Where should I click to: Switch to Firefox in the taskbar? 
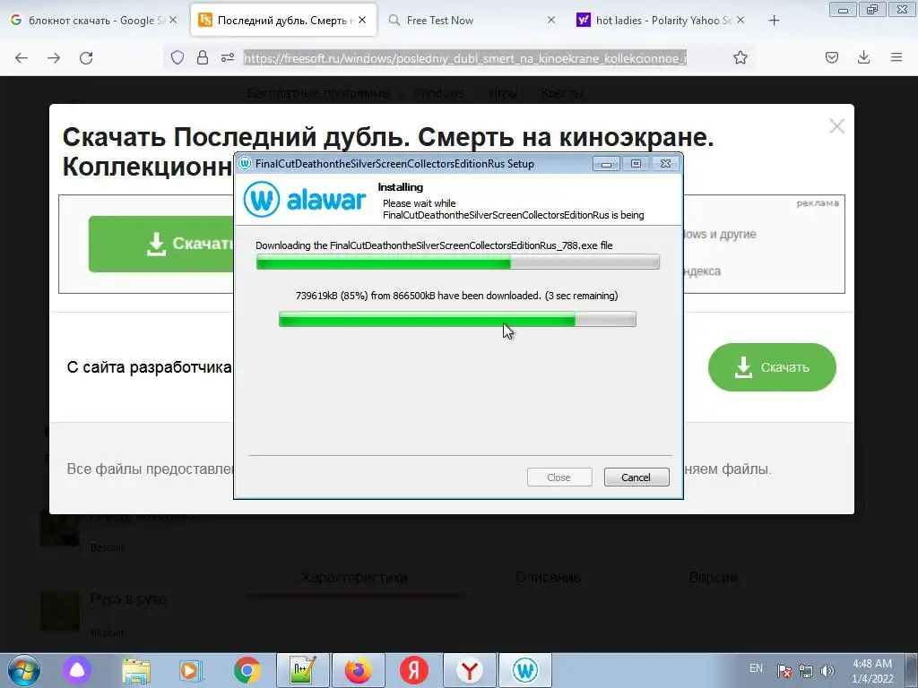pos(359,670)
